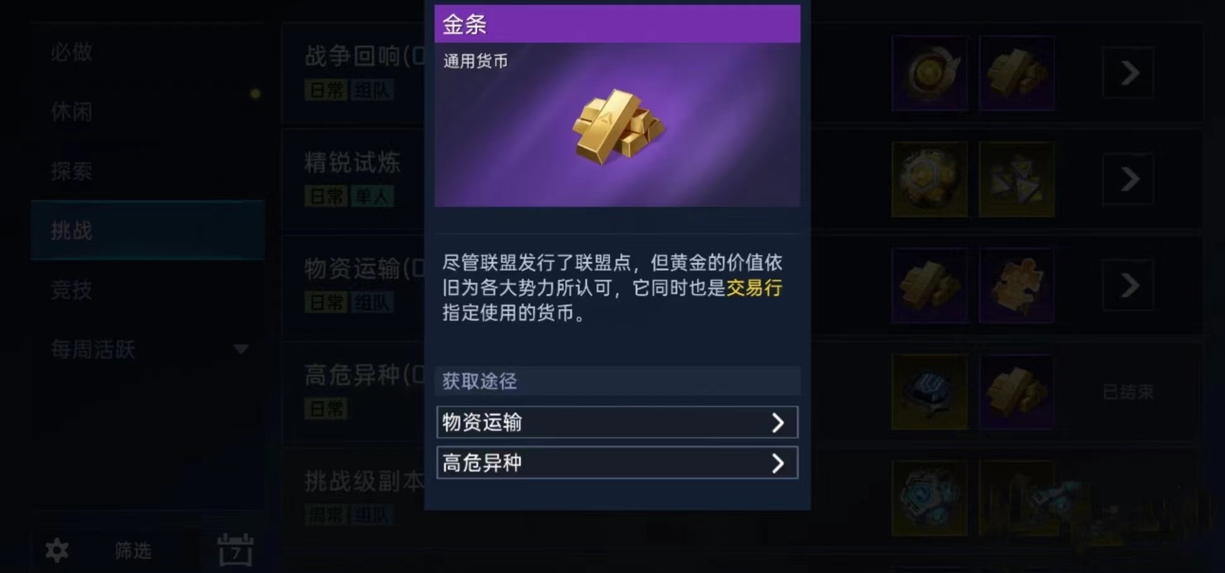The height and width of the screenshot is (573, 1225).
Task: Follow the highlighted 交易行 link
Action: point(755,288)
